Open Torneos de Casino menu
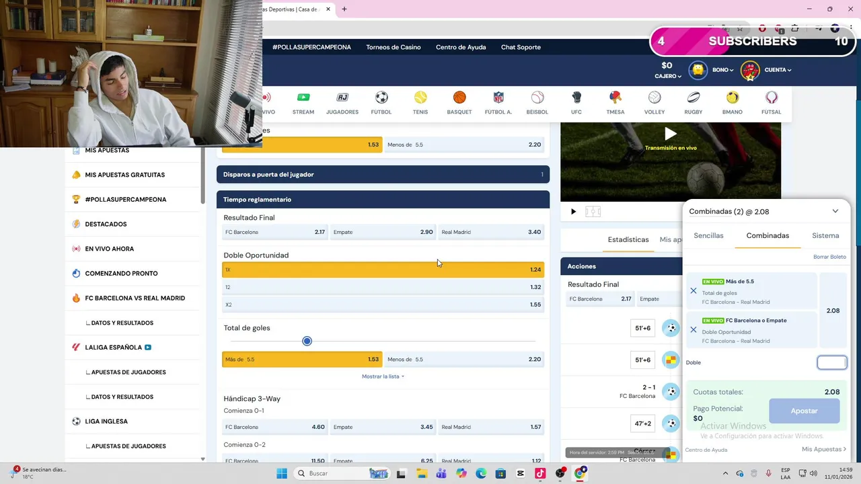The height and width of the screenshot is (484, 861). 394,47
